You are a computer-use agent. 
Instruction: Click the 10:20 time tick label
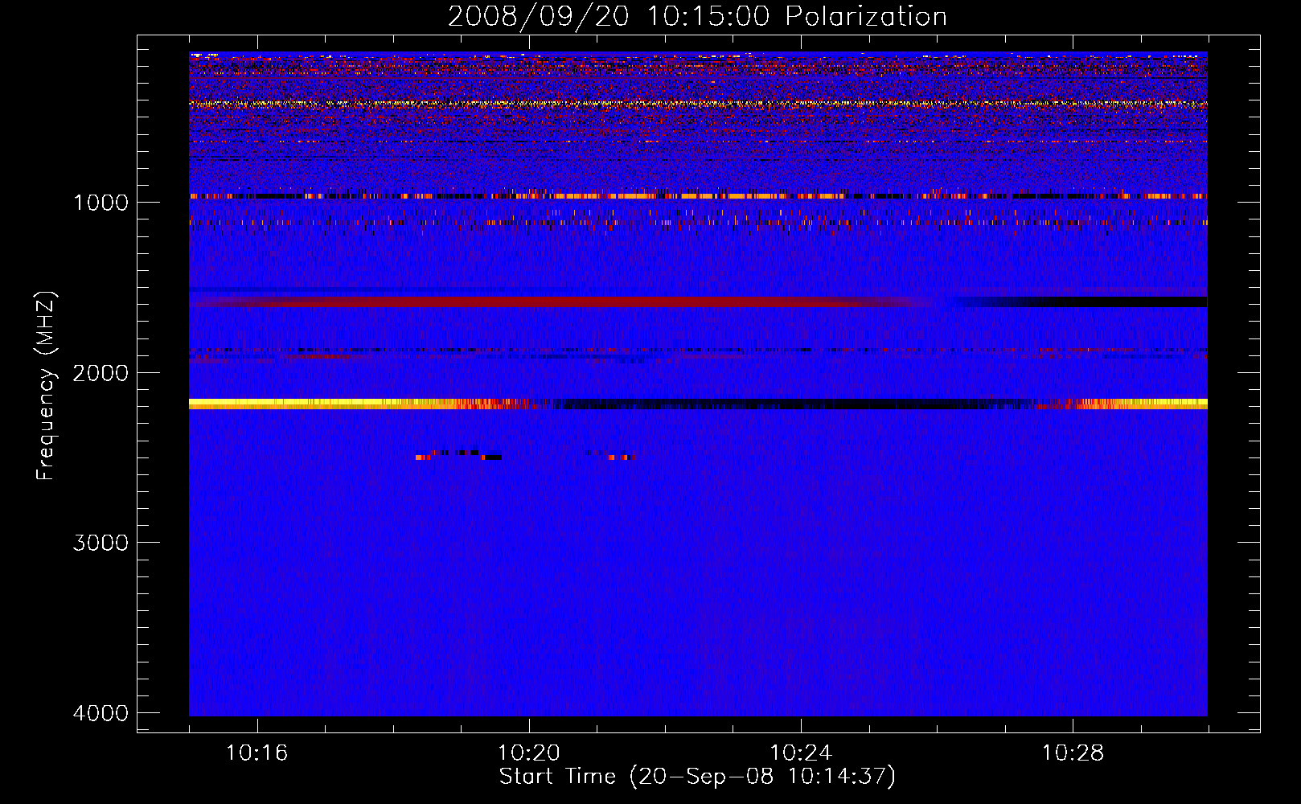[x=529, y=753]
